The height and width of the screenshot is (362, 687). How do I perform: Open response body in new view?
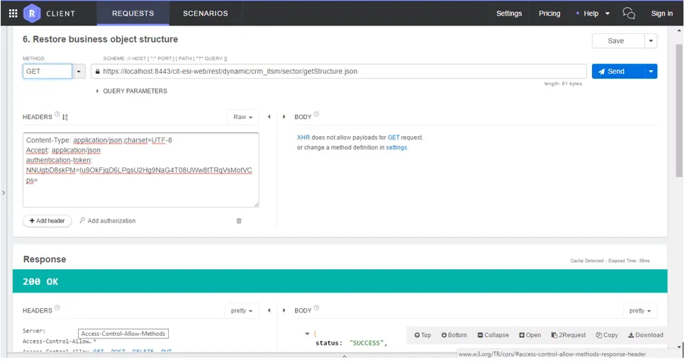point(532,336)
